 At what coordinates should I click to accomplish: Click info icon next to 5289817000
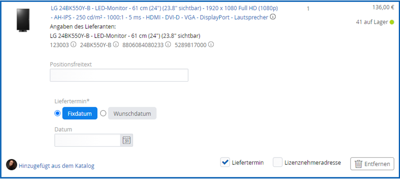click(211, 44)
